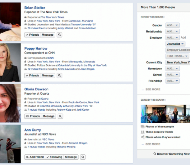The image size is (190, 165).
Task: View Poppy Harlow's 12 mutual friends
Action: (37, 69)
